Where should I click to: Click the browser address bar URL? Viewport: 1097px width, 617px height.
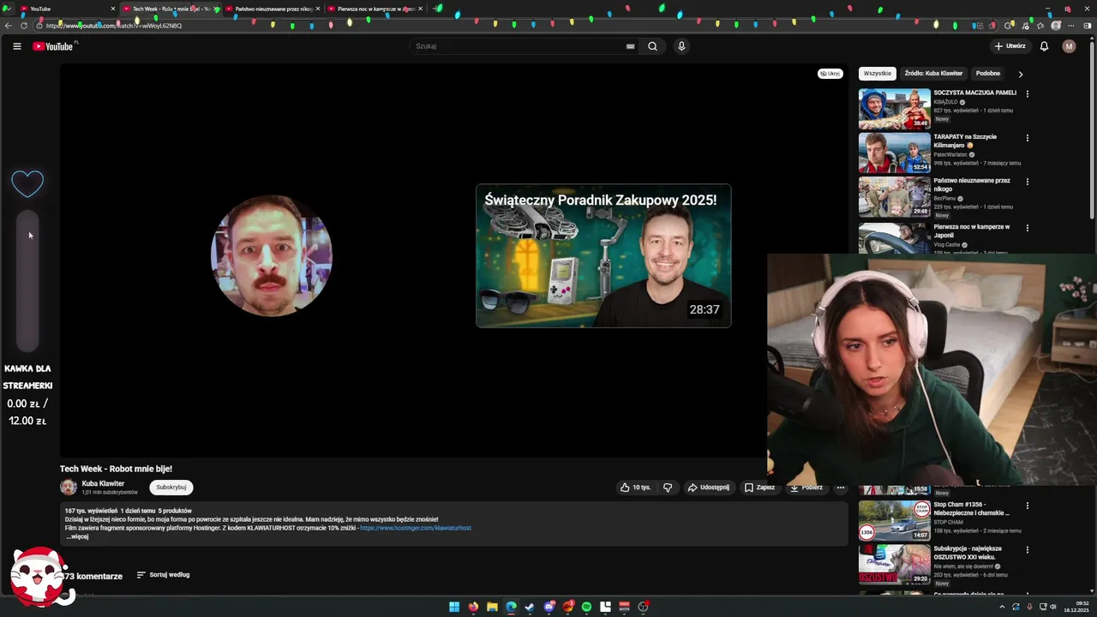point(114,26)
